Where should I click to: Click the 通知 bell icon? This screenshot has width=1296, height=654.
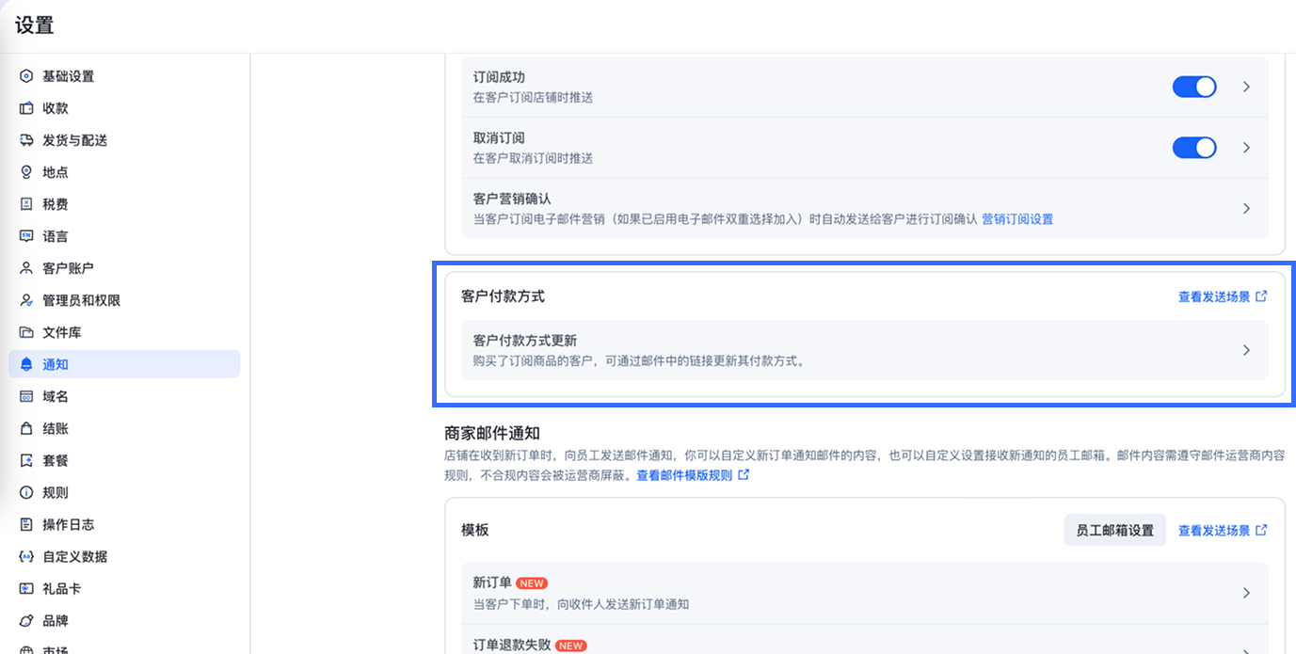(26, 364)
